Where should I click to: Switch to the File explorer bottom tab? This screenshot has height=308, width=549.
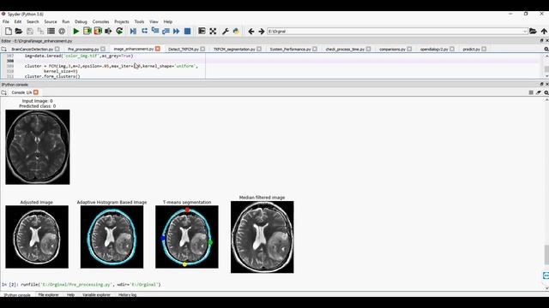pyautogui.click(x=48, y=294)
